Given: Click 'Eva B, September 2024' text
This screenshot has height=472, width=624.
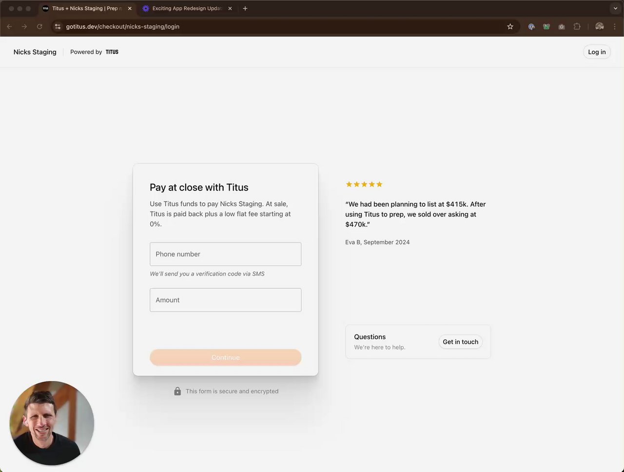Looking at the screenshot, I should coord(377,242).
